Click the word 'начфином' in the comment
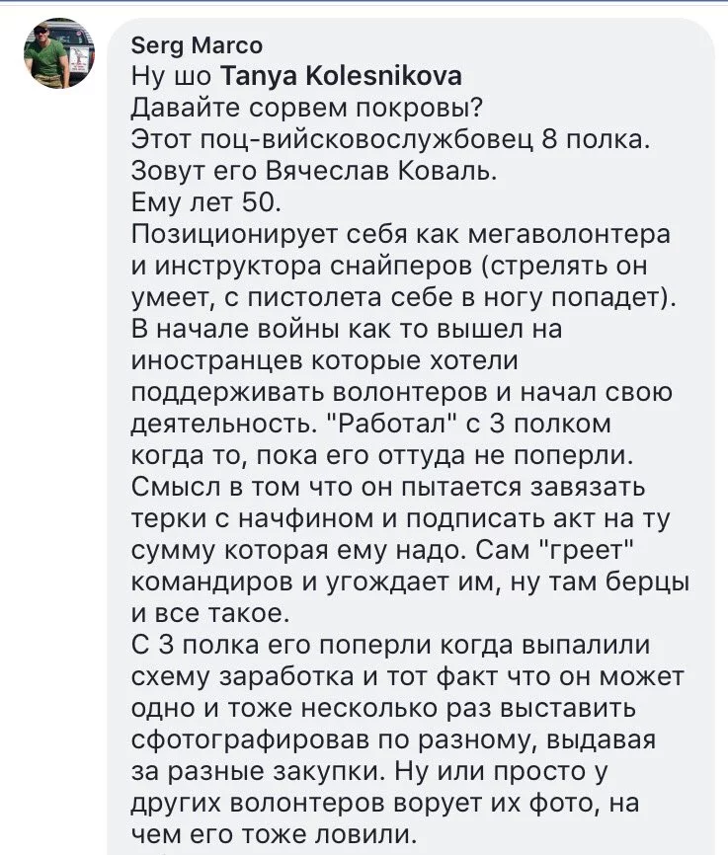Screen dimensions: 728x855 305,519
